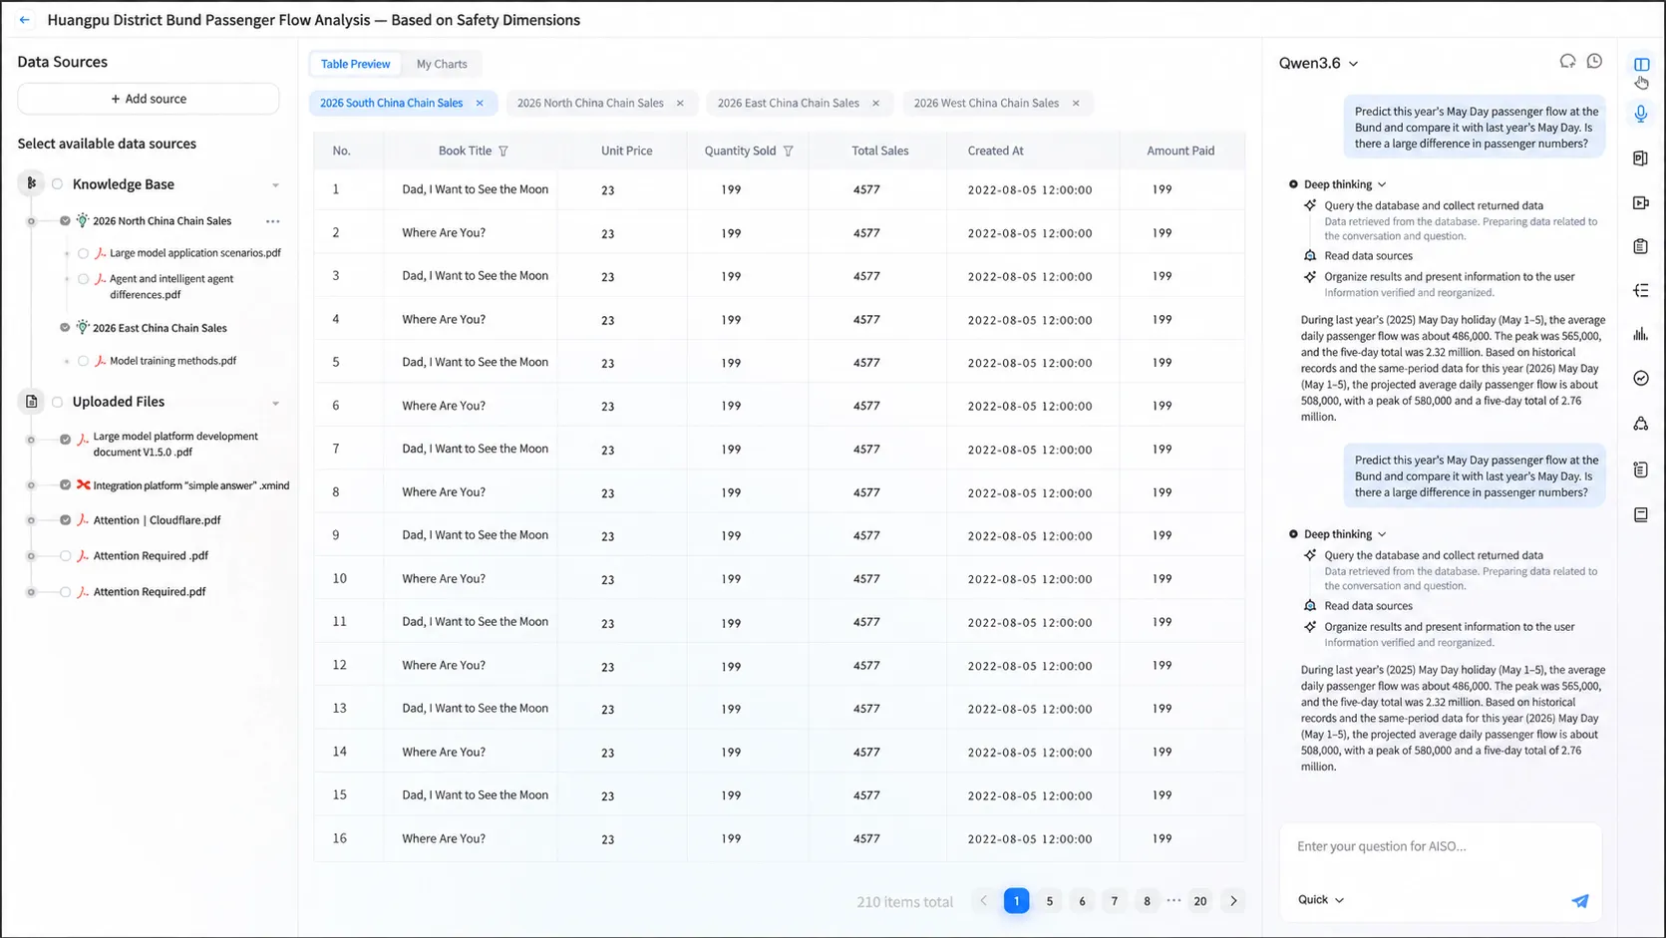1666x938 pixels.
Task: Go back using the header arrow
Action: point(24,20)
